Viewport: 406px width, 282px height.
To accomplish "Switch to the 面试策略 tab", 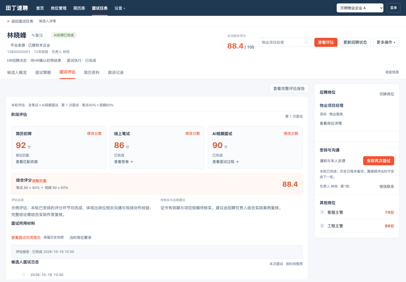I will (x=43, y=72).
